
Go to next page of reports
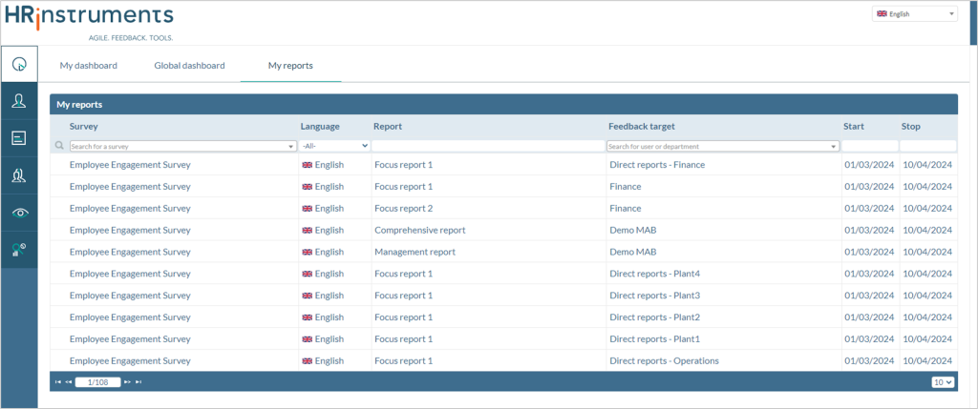pyautogui.click(x=127, y=382)
